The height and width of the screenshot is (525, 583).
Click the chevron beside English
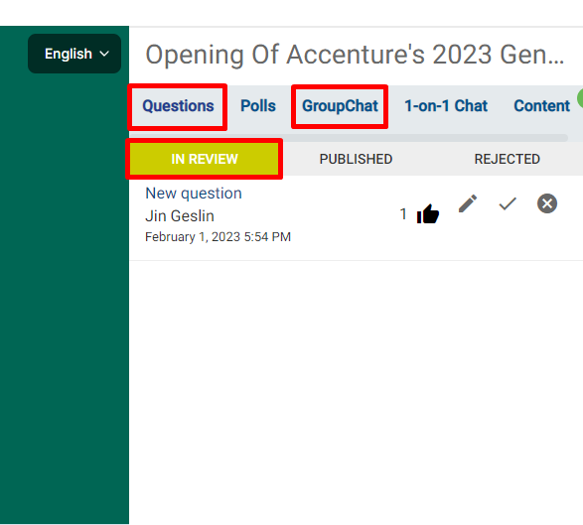[x=104, y=54]
